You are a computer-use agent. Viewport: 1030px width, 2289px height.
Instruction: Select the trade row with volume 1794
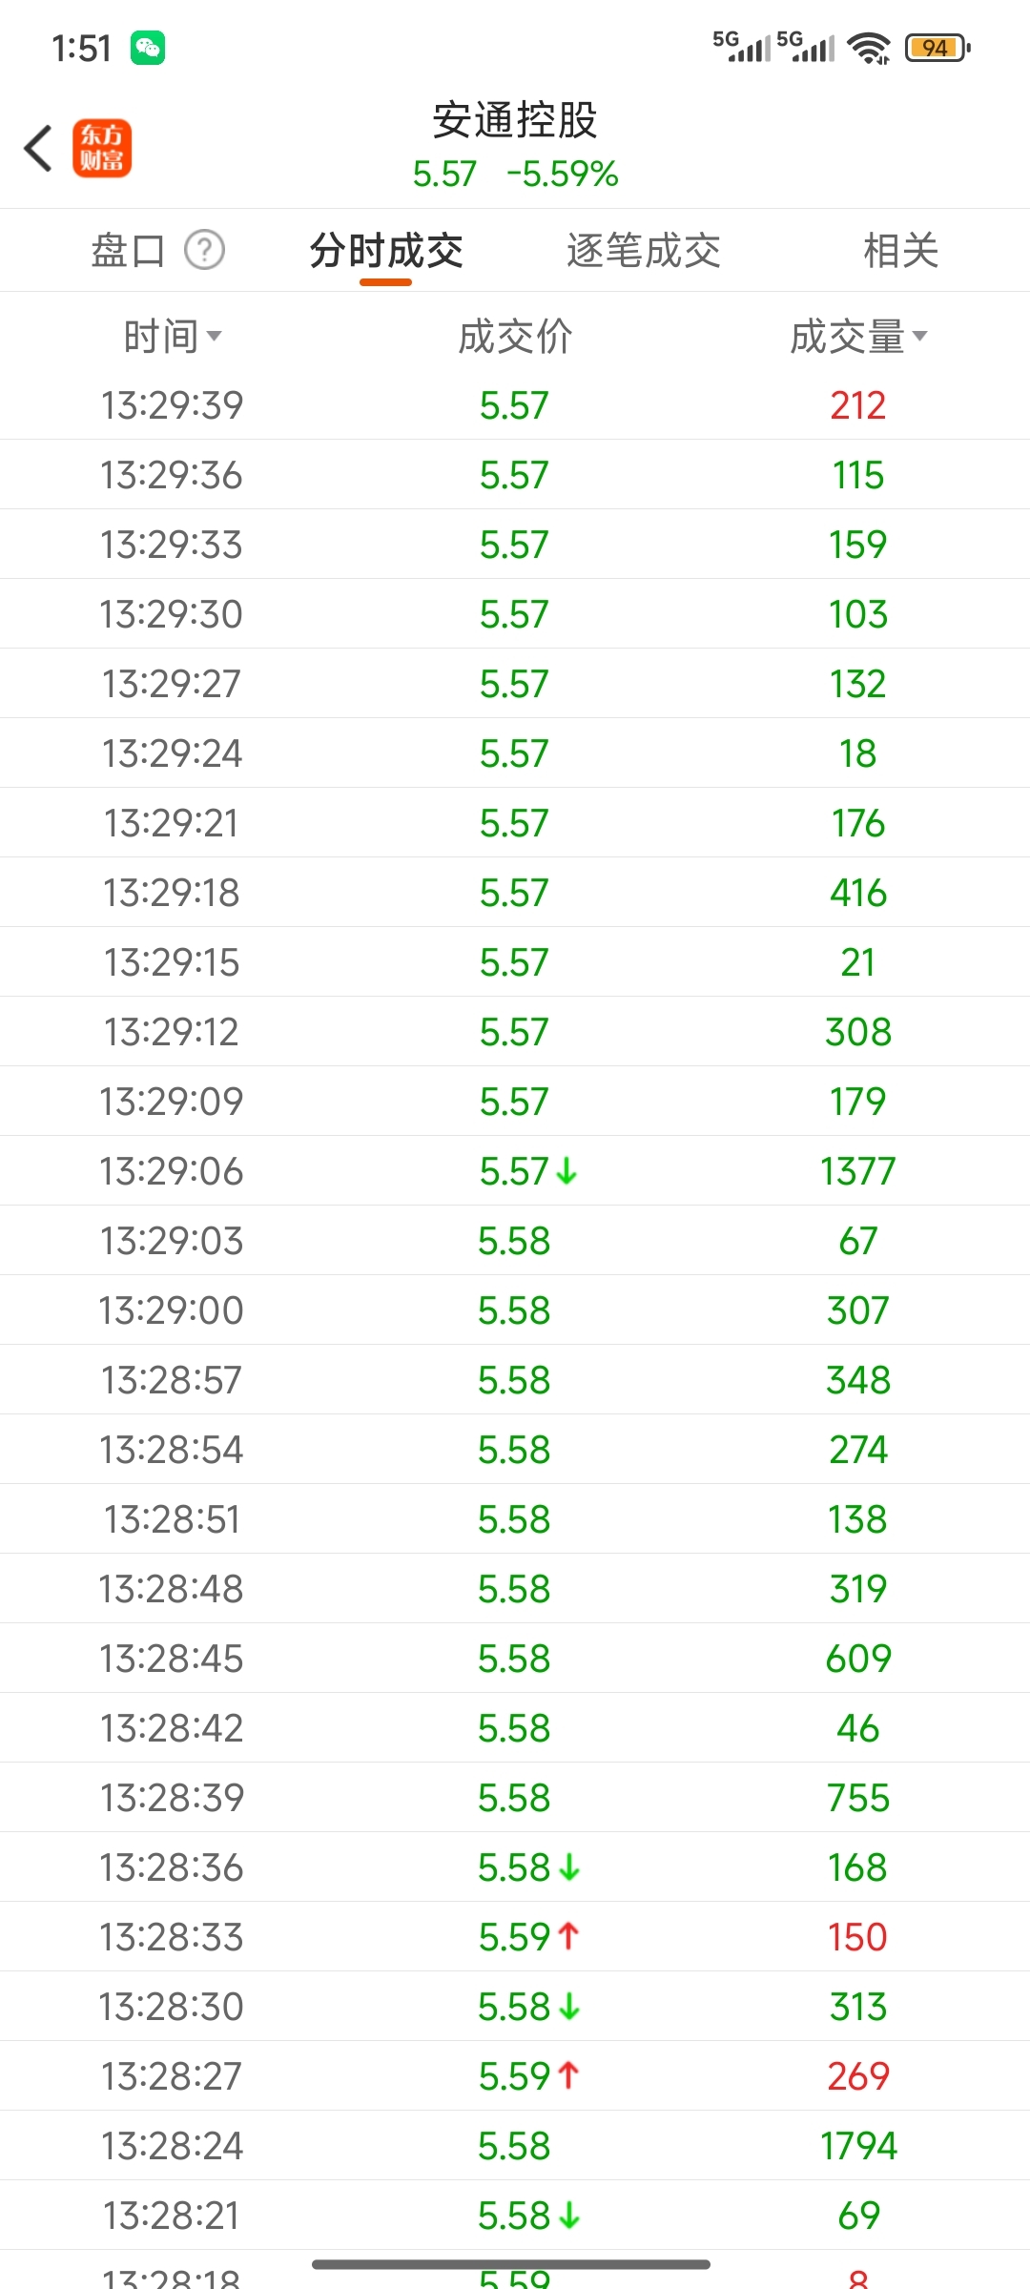pyautogui.click(x=515, y=2146)
